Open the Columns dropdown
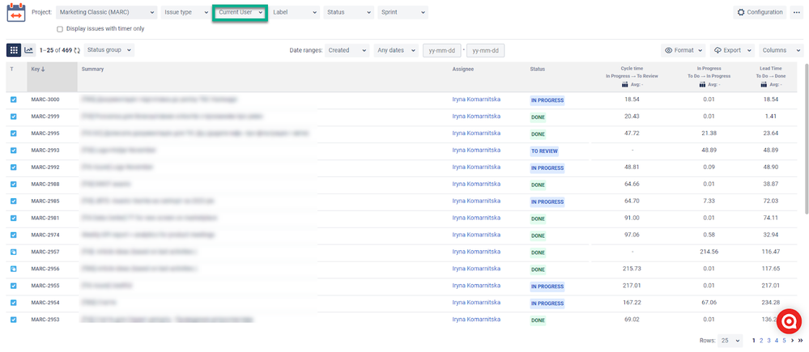809x352 pixels. coord(781,50)
